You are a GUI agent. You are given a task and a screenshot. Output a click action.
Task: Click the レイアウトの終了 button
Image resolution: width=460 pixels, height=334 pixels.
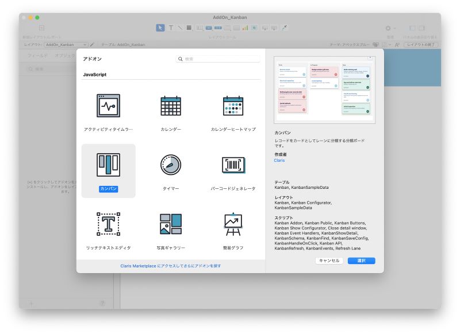coord(421,45)
